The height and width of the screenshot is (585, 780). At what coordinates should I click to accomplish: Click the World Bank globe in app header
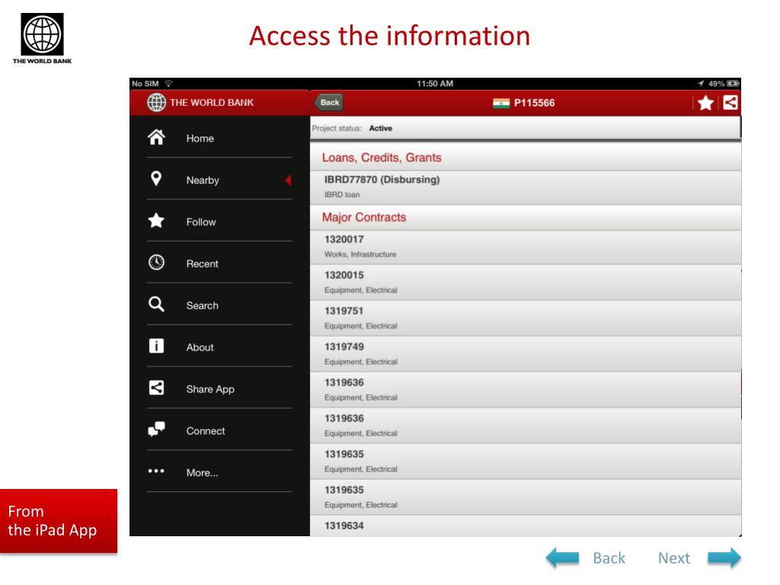click(156, 103)
